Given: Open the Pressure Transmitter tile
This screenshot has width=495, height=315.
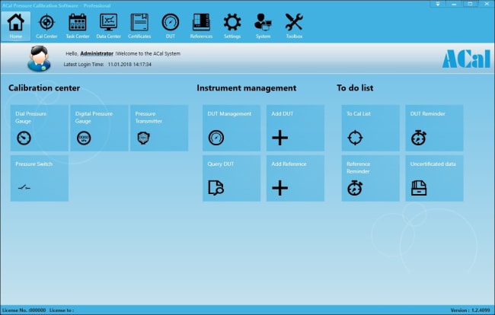Looking at the screenshot, I should coord(159,128).
